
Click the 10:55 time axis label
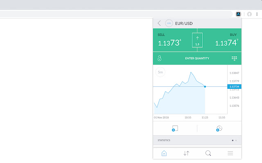(x=188, y=118)
